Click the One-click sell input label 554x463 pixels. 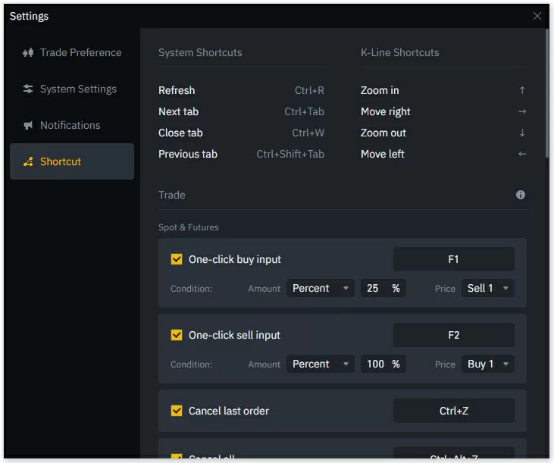coord(234,335)
